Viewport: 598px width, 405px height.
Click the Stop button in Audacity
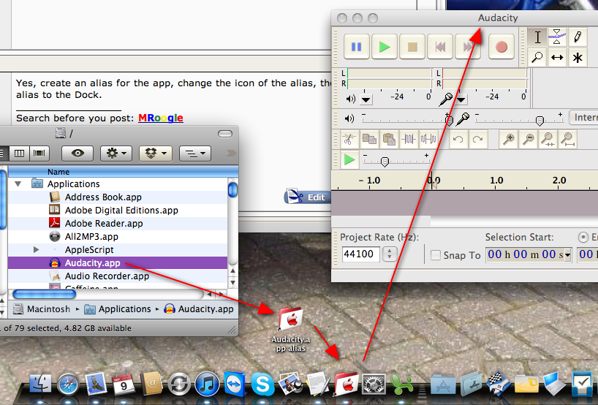[412, 47]
